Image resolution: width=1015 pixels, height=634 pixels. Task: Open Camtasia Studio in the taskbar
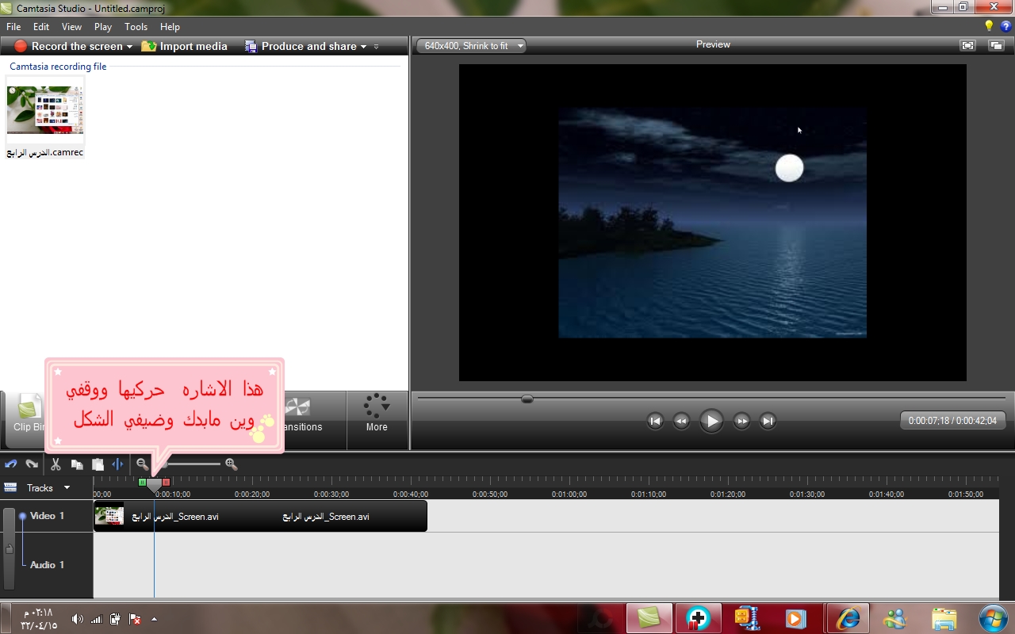point(649,618)
